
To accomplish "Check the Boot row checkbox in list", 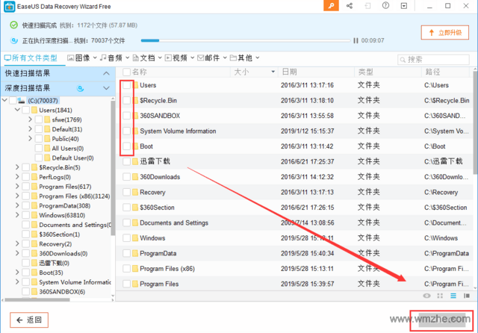I will pyautogui.click(x=126, y=146).
